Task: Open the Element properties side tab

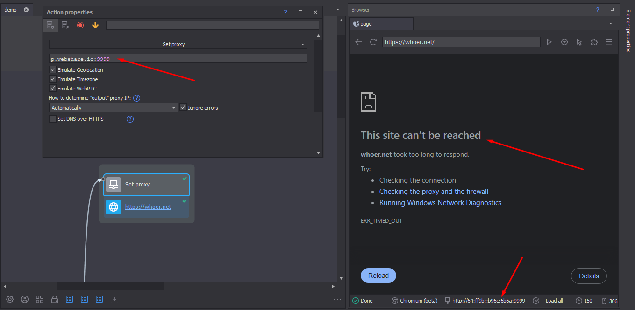Action: click(628, 31)
